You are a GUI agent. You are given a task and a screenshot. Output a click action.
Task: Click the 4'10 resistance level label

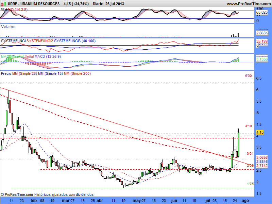click(249, 126)
